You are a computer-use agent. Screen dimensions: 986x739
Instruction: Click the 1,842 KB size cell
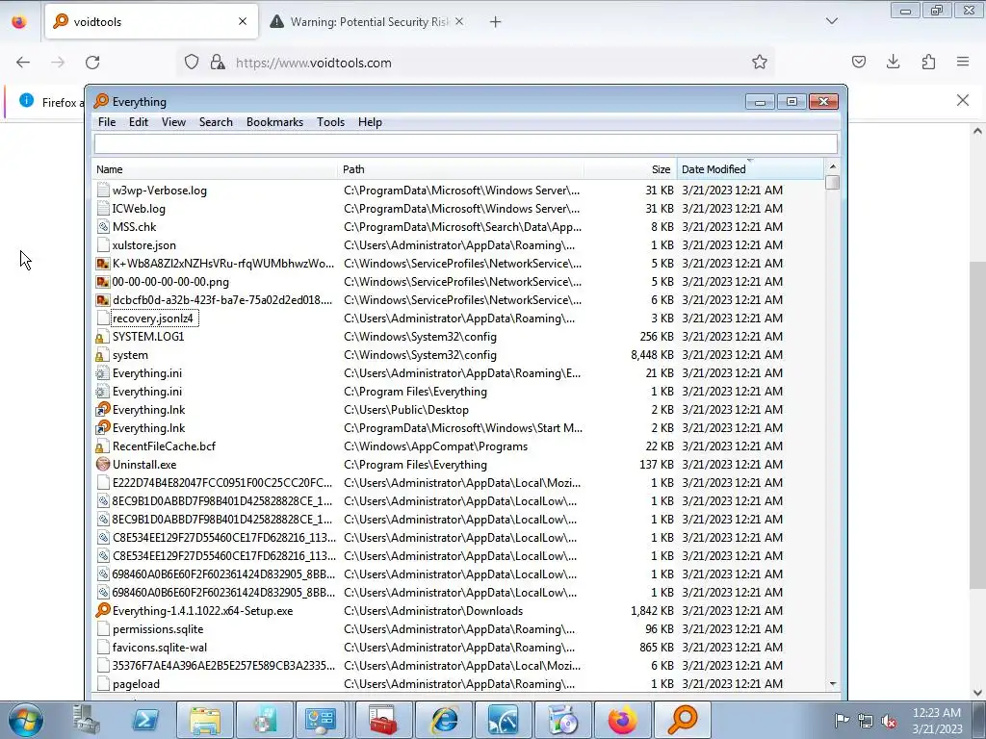[x=652, y=611]
